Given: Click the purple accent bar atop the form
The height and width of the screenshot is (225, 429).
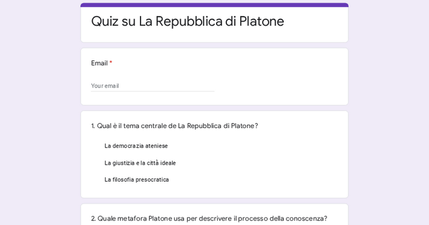Looking at the screenshot, I should point(214,5).
